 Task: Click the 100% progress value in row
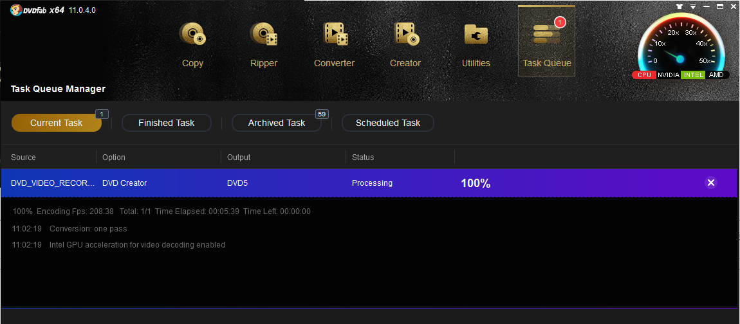coord(476,183)
